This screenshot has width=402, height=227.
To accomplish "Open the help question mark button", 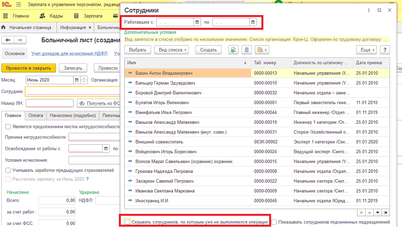I will pos(385,50).
